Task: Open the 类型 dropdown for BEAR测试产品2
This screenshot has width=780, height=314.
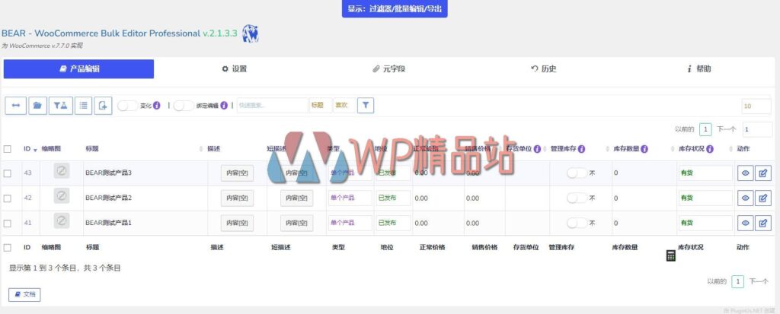Action: tap(350, 198)
